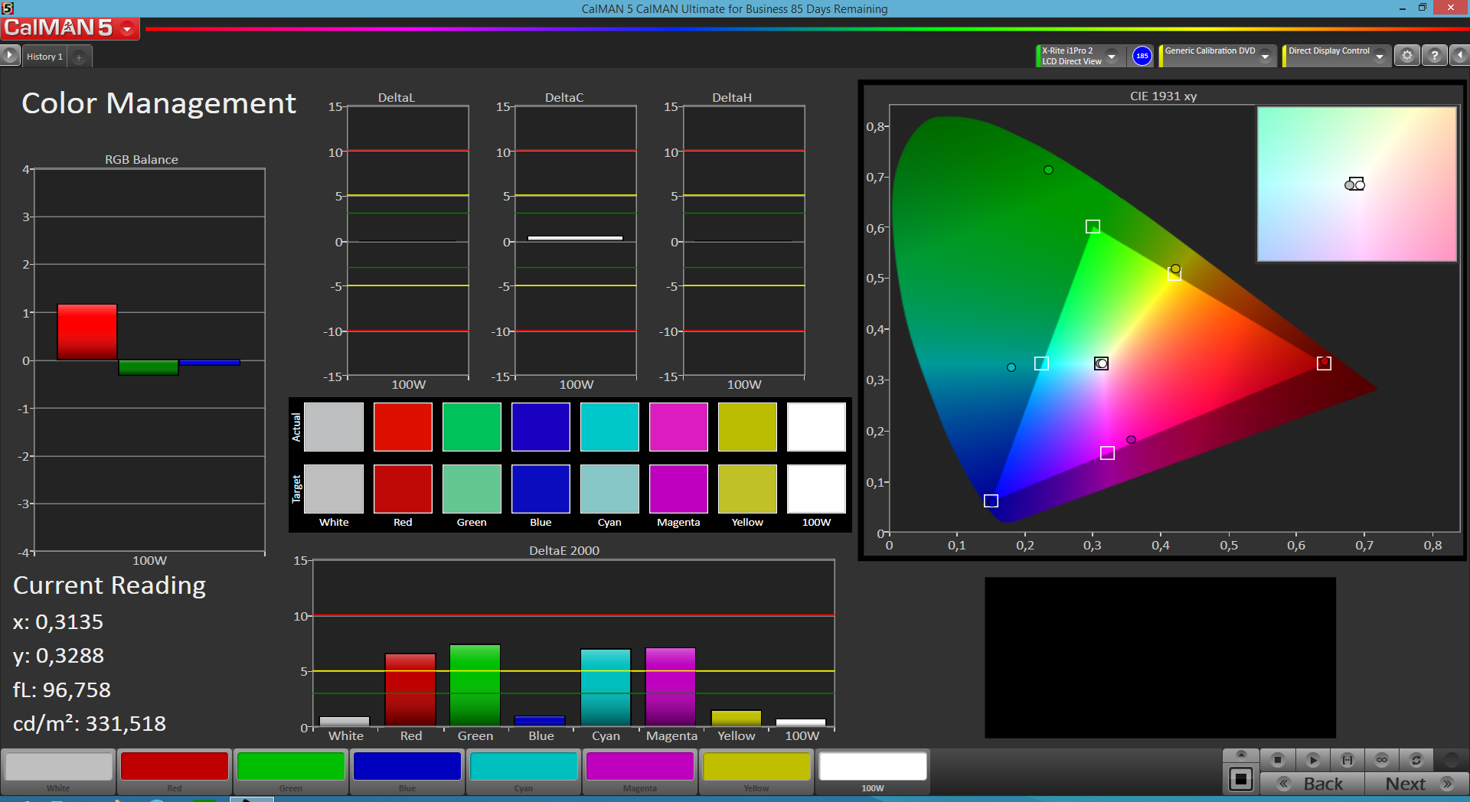Expand the left workflow panel arrow
1470x802 pixels.
10,55
